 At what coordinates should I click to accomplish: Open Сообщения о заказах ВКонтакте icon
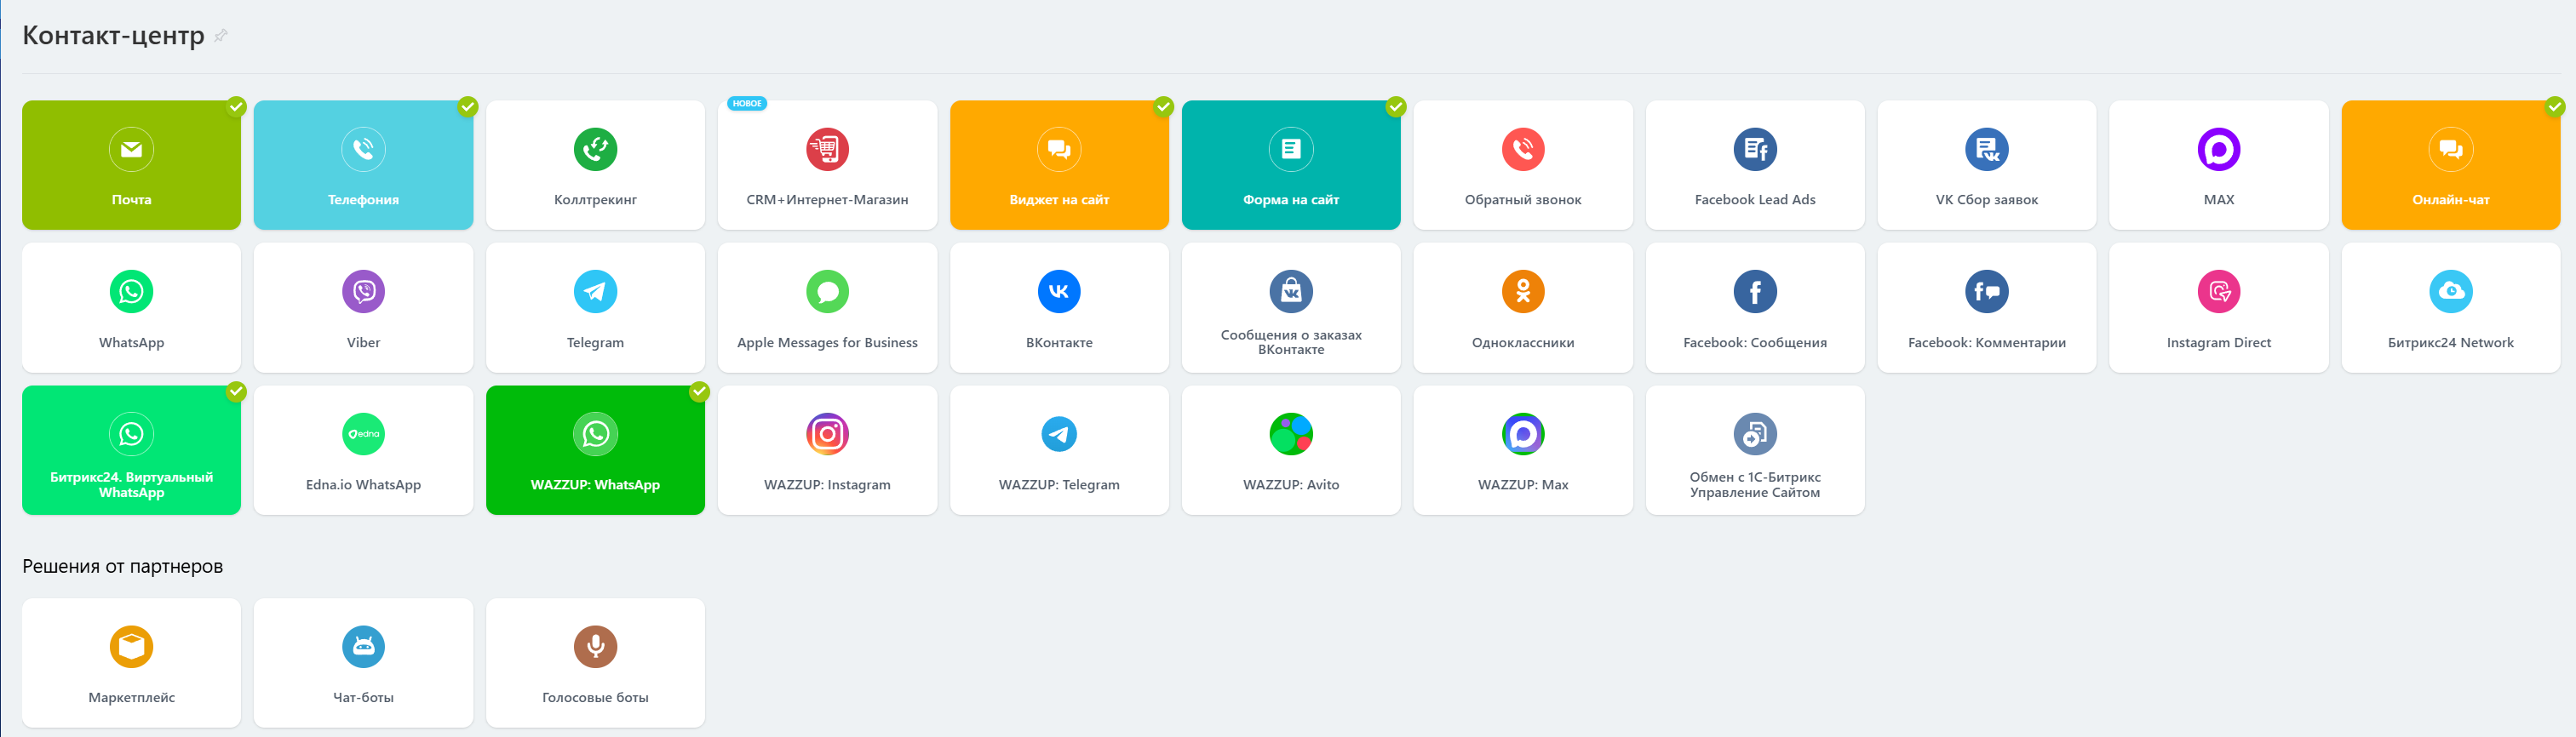tap(1291, 292)
